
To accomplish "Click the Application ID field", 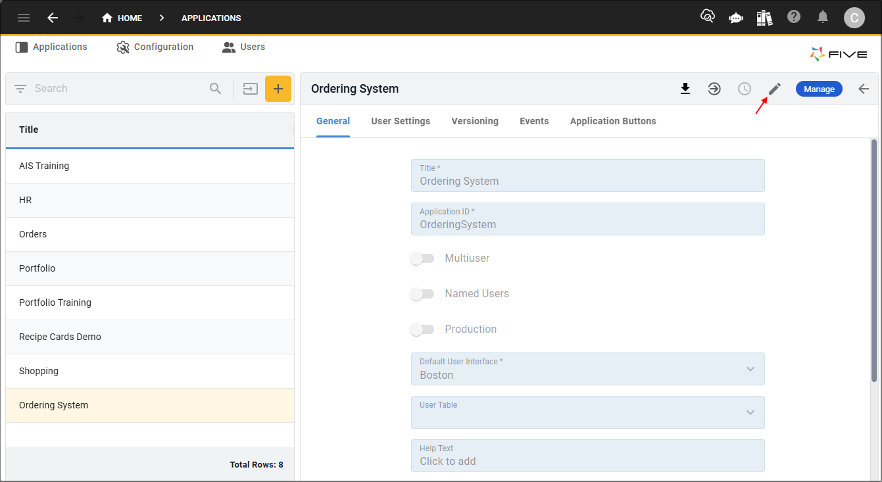I will pos(588,219).
